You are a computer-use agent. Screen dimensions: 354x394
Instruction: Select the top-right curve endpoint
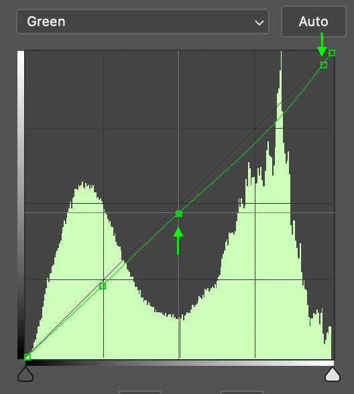[332, 53]
